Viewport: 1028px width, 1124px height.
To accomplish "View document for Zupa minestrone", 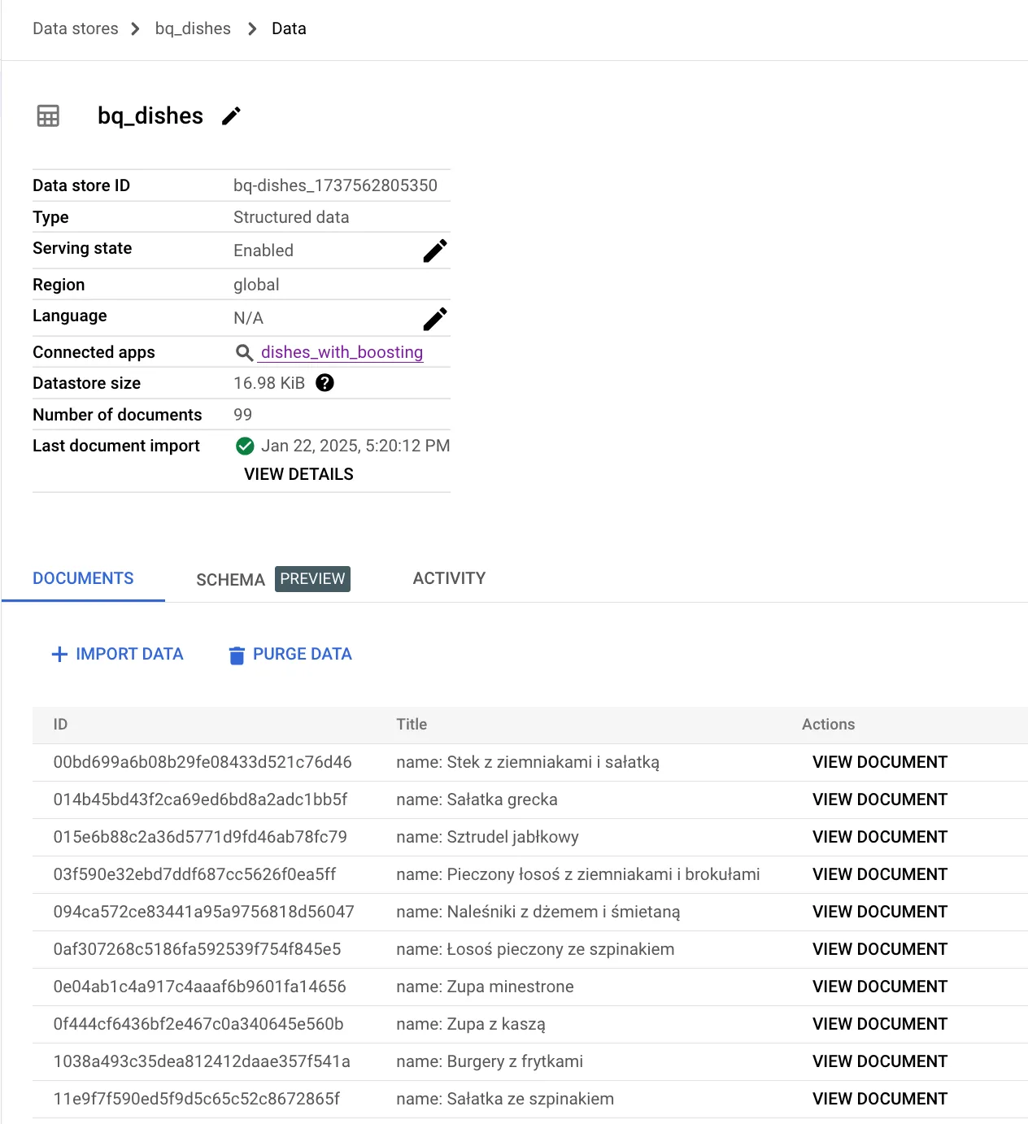I will pyautogui.click(x=879, y=987).
